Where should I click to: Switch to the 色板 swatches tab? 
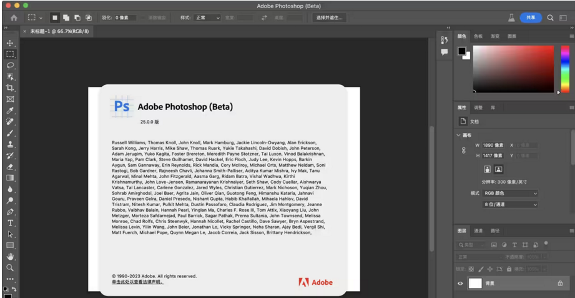tap(478, 36)
